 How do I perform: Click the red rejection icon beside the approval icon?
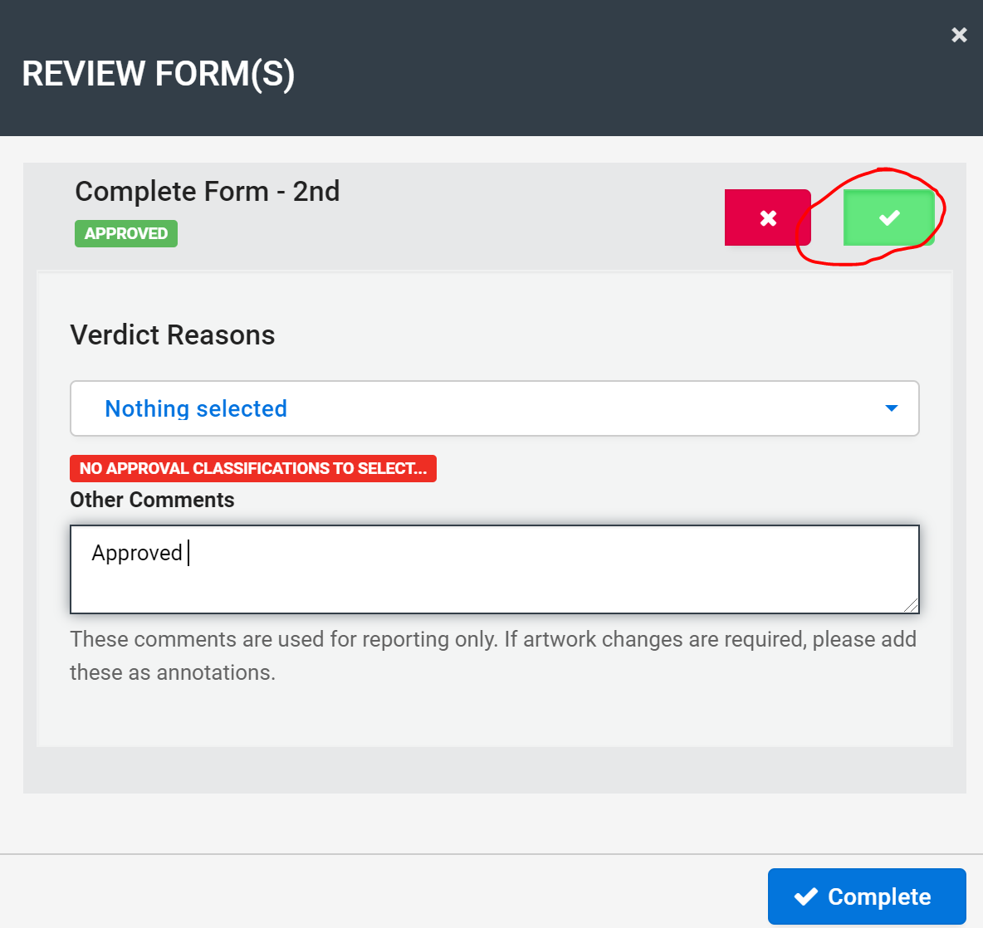coord(767,217)
